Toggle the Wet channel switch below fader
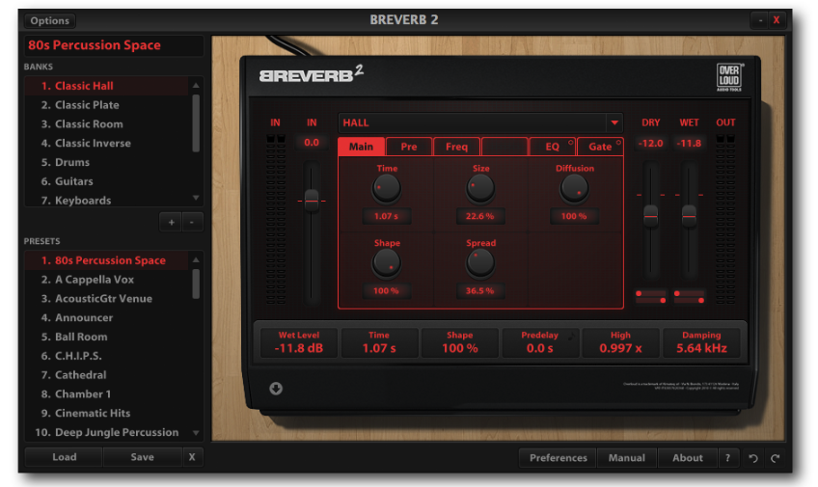The height and width of the screenshot is (487, 818). 689,297
